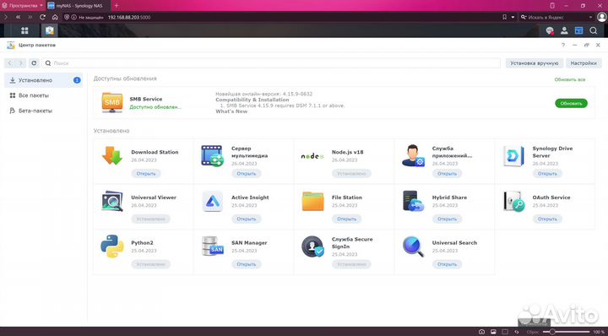This screenshot has height=336, width=608.
Task: Reload the browser page
Action: [43, 17]
